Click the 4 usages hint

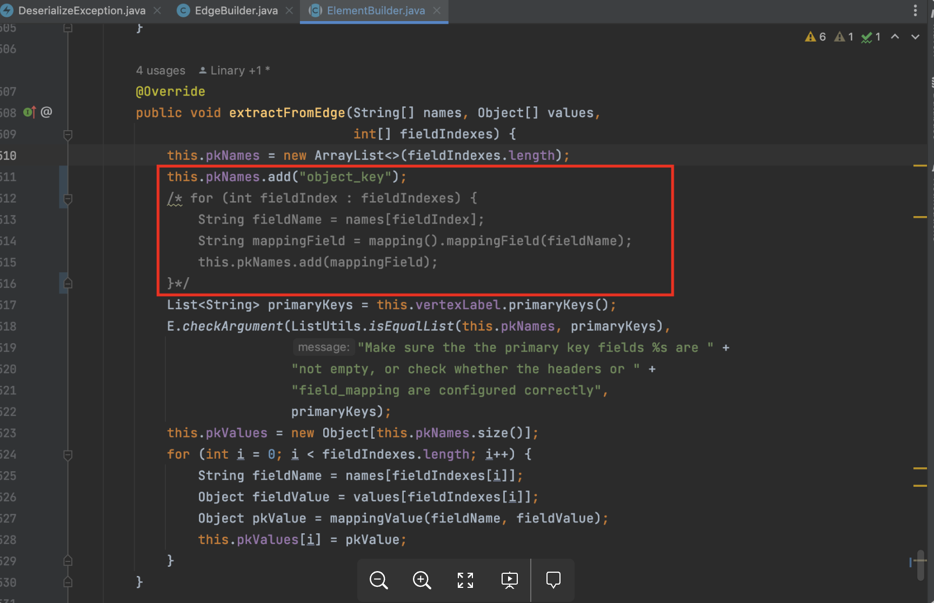coord(161,70)
